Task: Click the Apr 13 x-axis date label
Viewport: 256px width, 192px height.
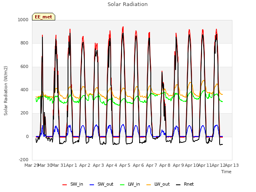Action: click(x=232, y=165)
